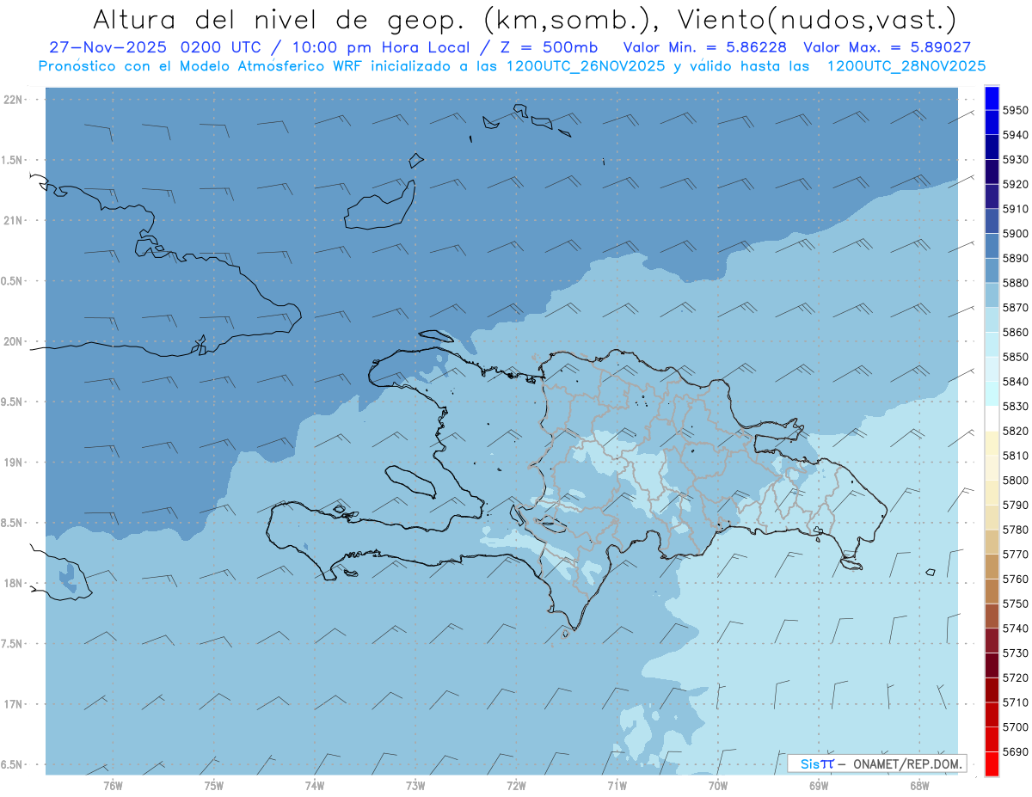Click the '72W' longitude label
This screenshot has width=1032, height=797.
tap(516, 786)
